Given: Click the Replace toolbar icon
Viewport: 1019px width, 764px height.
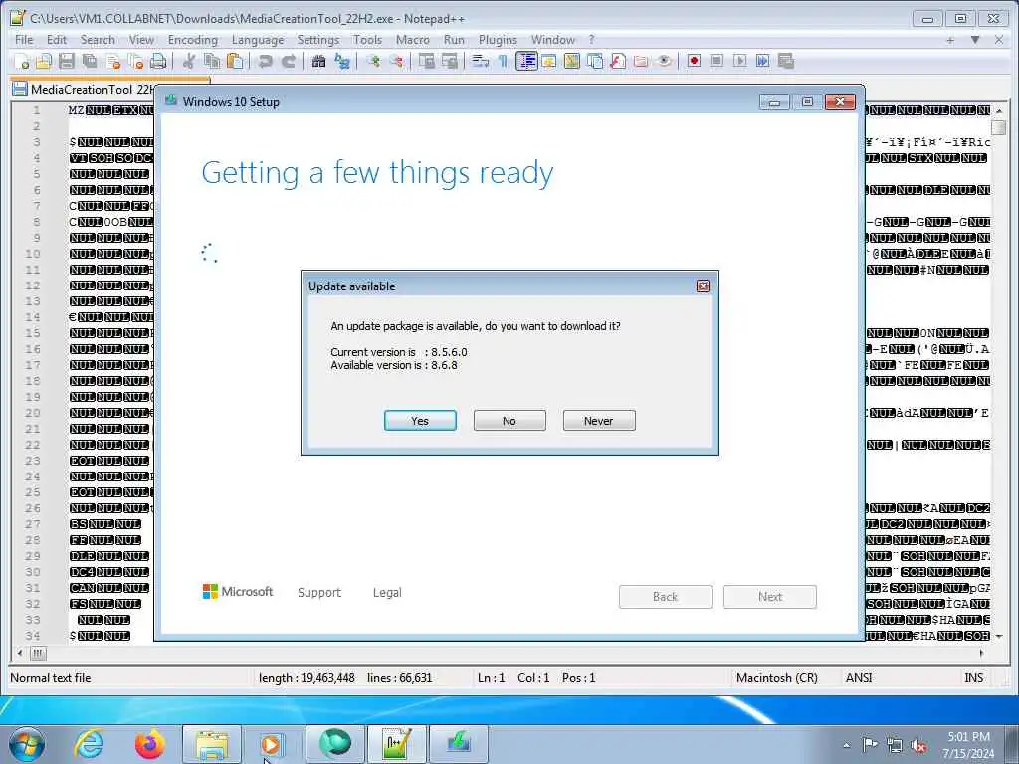Looking at the screenshot, I should pos(342,61).
